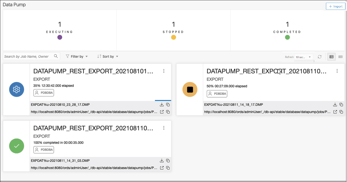Click the search magnifier icon
The image size is (347, 182).
point(56,56)
